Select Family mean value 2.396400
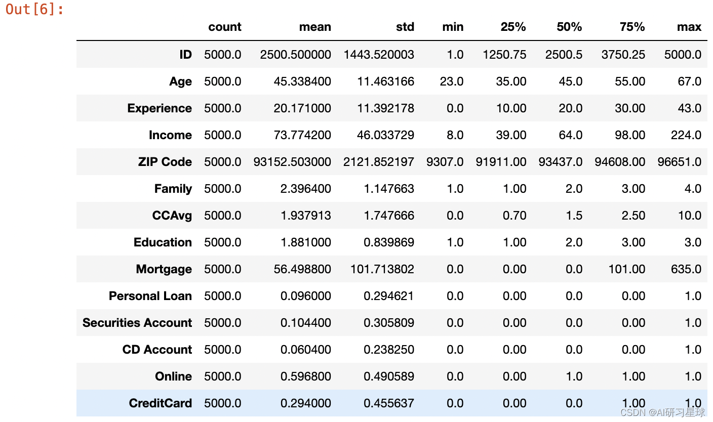713x422 pixels. tap(306, 189)
